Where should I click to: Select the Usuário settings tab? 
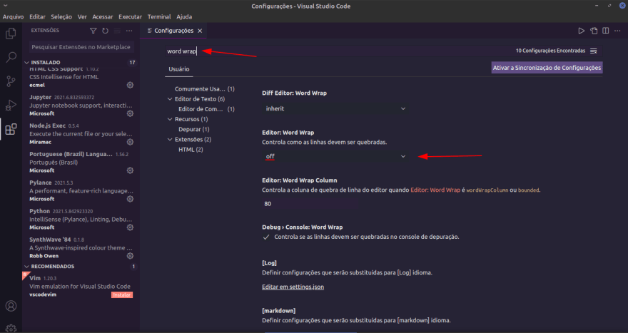pos(179,69)
